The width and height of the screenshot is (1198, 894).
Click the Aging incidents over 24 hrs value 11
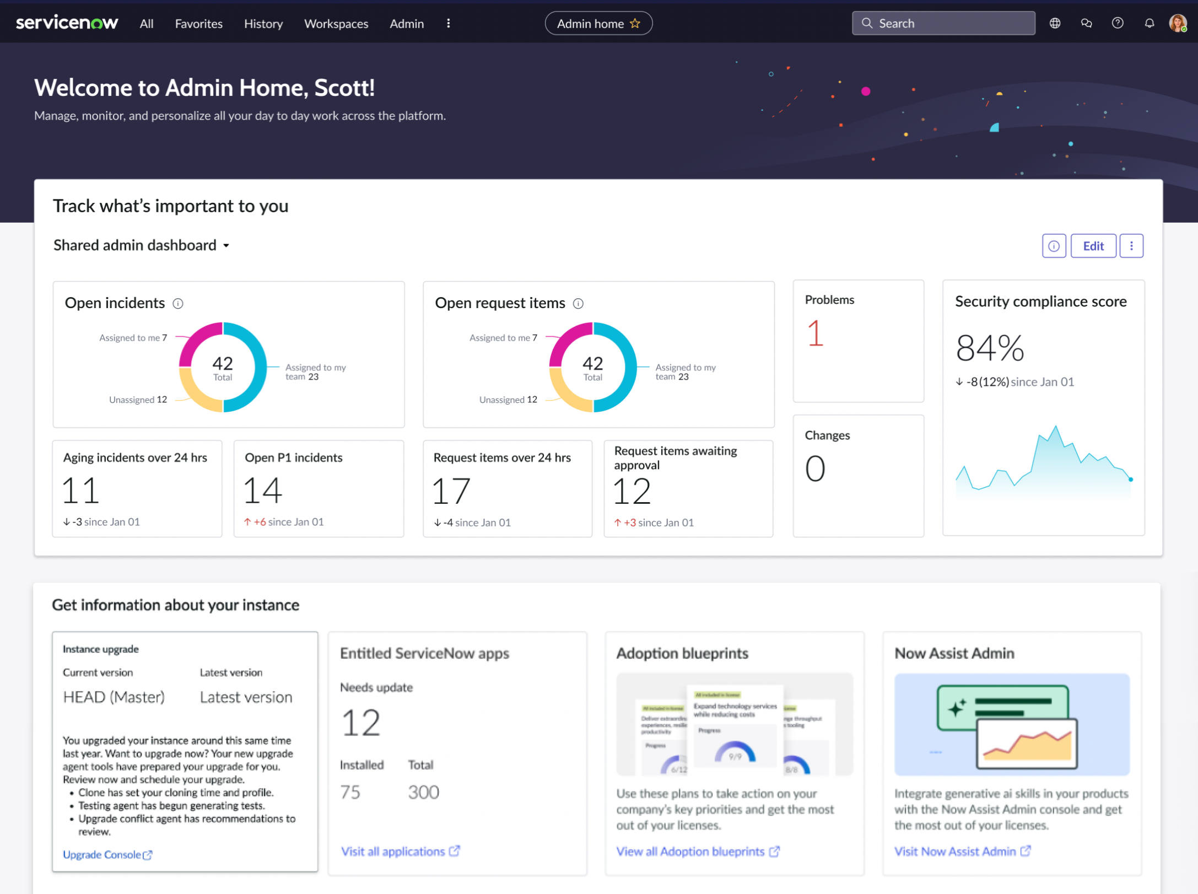click(x=80, y=491)
